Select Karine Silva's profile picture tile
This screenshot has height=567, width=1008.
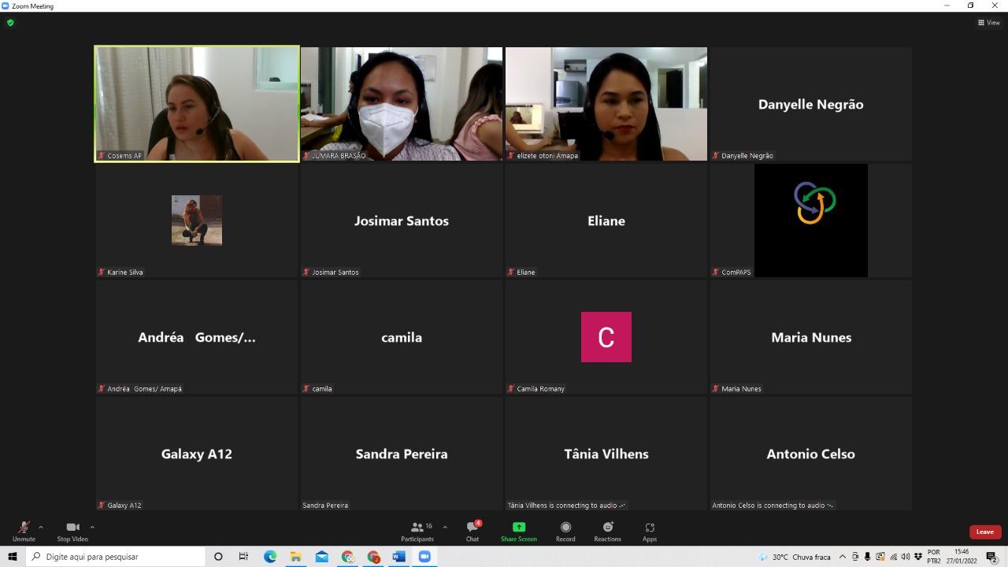tap(197, 220)
